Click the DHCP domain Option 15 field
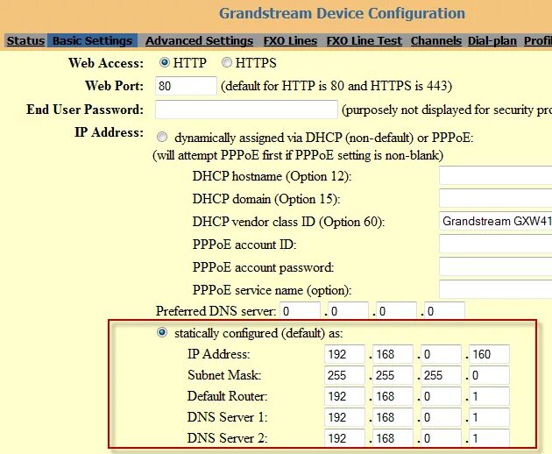Screen dimensions: 552x454 [x=496, y=198]
